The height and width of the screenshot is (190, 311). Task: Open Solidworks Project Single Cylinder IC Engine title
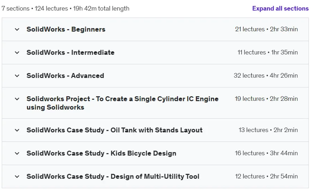[x=123, y=103]
